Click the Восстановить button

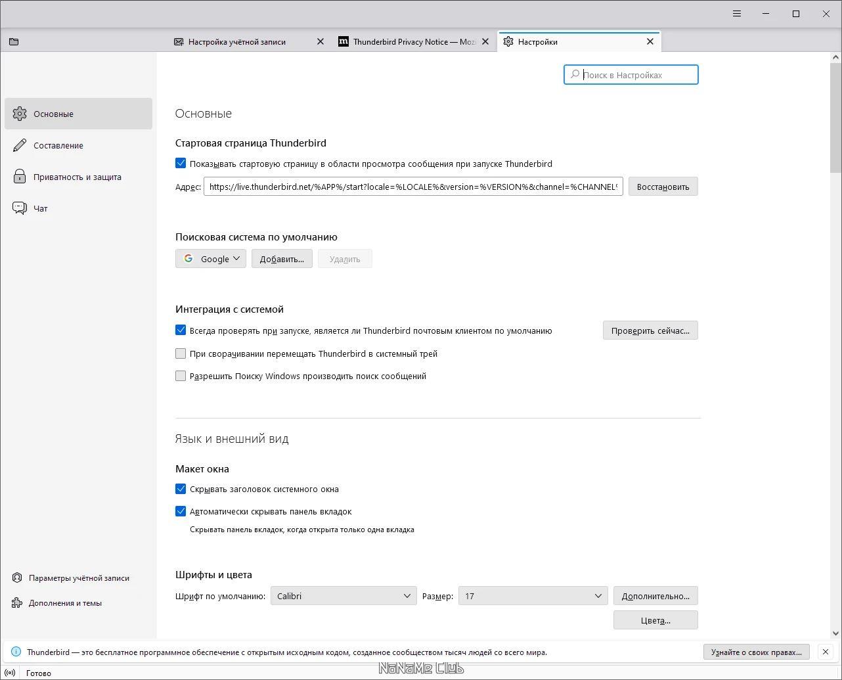[x=663, y=187]
